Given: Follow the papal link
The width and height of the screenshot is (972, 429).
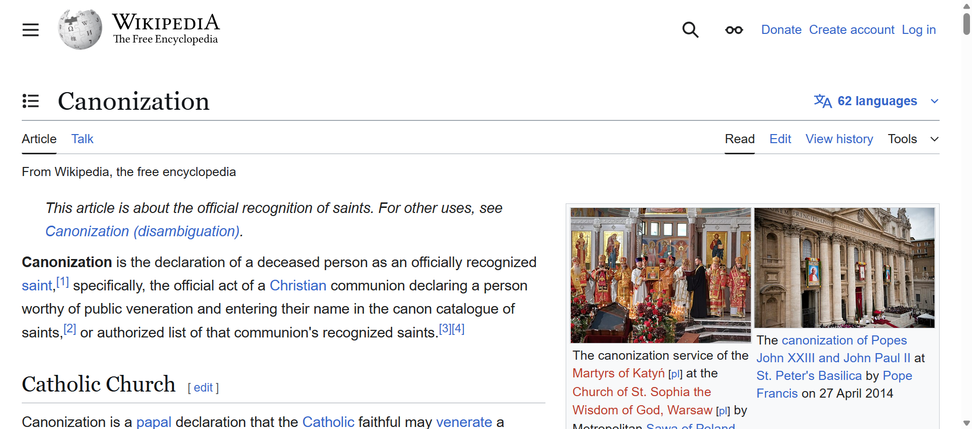Looking at the screenshot, I should click(154, 421).
